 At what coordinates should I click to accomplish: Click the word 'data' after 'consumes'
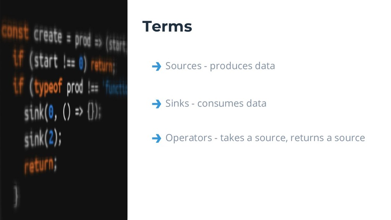click(x=256, y=103)
